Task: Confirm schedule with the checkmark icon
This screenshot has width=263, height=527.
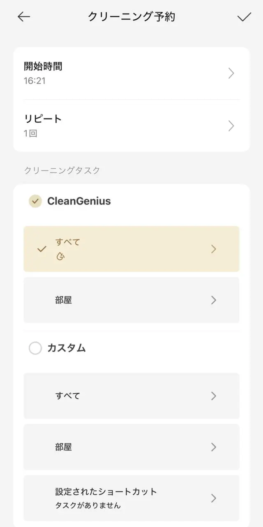Action: pyautogui.click(x=244, y=16)
